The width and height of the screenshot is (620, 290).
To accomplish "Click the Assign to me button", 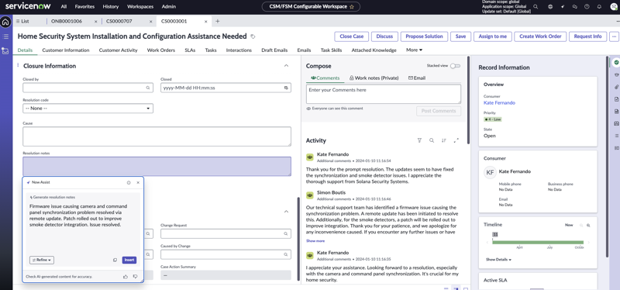I will (492, 36).
